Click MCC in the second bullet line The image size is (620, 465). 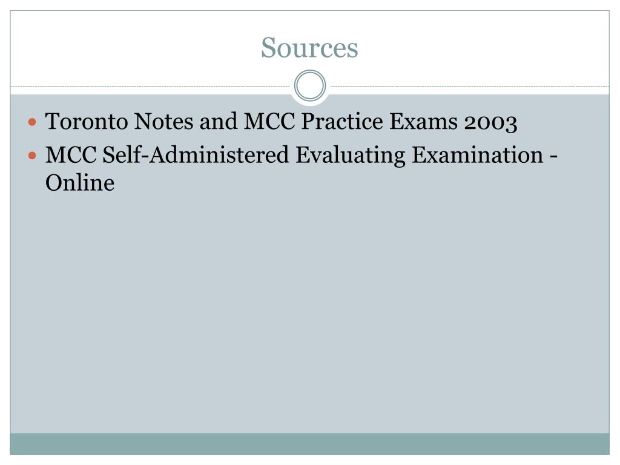click(71, 156)
